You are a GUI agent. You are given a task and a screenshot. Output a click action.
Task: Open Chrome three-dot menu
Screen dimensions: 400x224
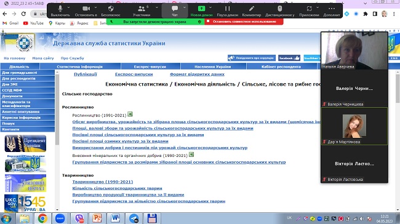pos(394,14)
